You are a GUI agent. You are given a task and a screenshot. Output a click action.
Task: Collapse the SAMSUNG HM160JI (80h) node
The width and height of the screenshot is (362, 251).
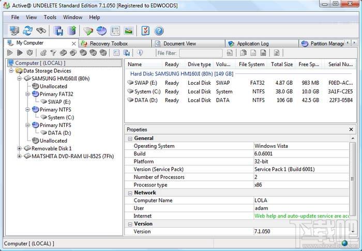pyautogui.click(x=20, y=79)
